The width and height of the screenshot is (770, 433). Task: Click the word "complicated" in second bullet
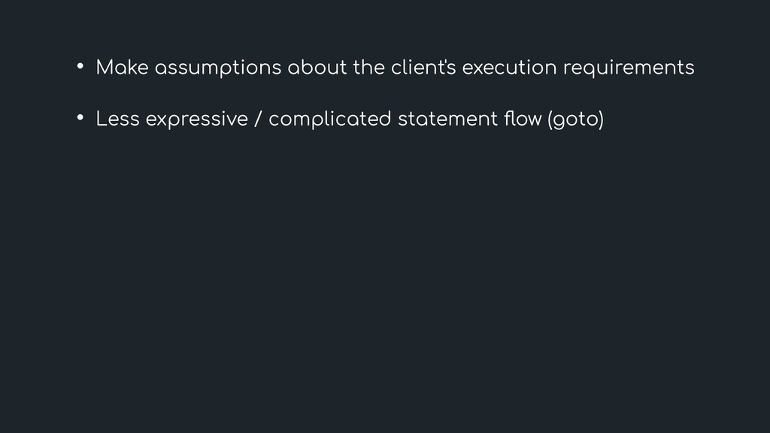329,120
